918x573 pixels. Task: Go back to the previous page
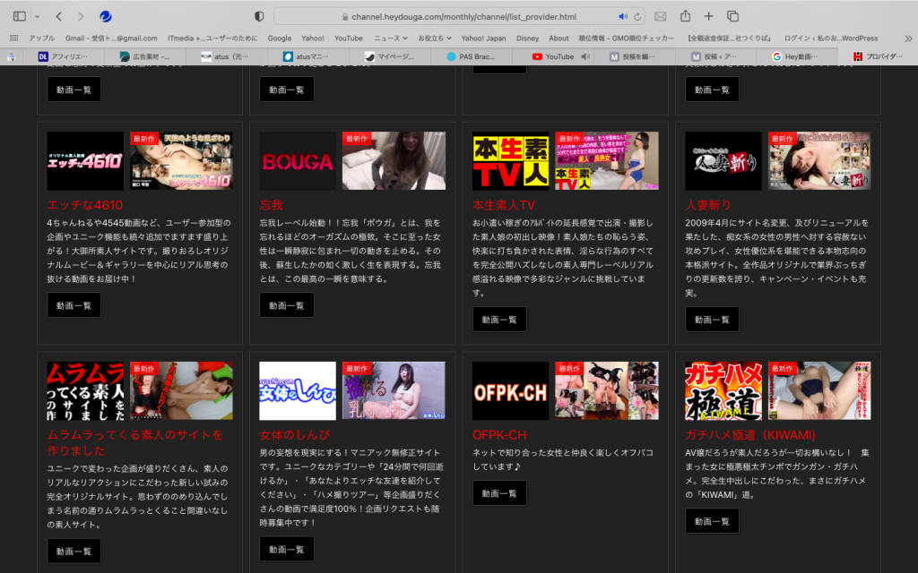click(59, 16)
